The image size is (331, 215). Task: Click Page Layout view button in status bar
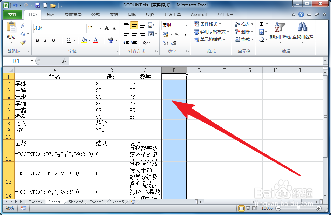click(x=248, y=208)
